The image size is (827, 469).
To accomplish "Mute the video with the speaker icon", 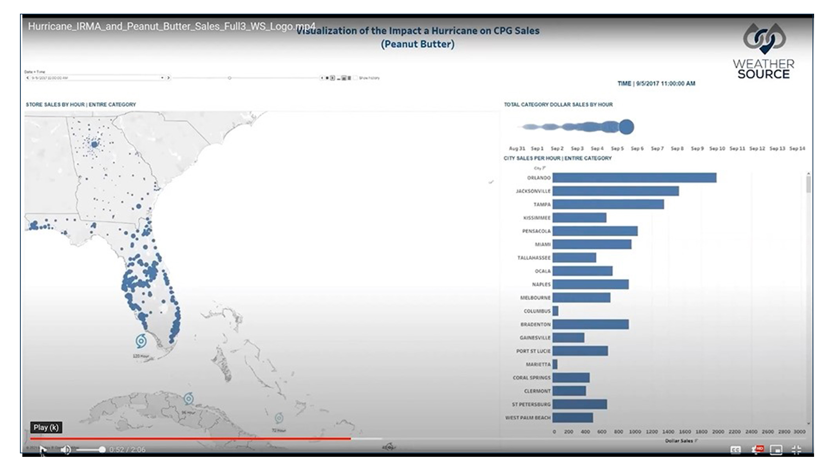I will click(66, 449).
